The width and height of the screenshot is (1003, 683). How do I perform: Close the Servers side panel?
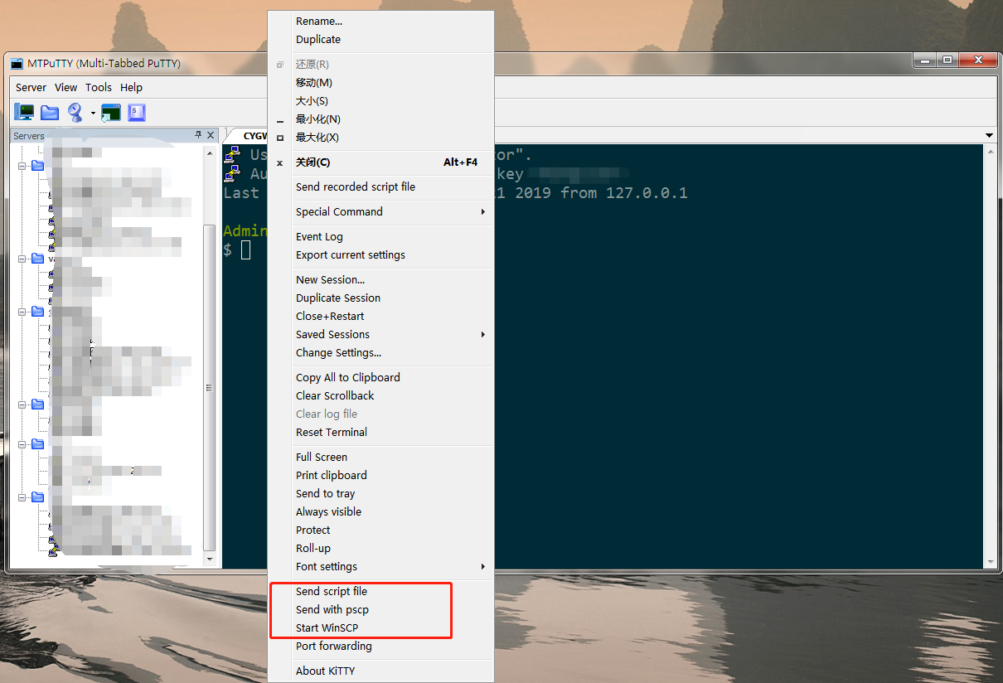coord(211,135)
